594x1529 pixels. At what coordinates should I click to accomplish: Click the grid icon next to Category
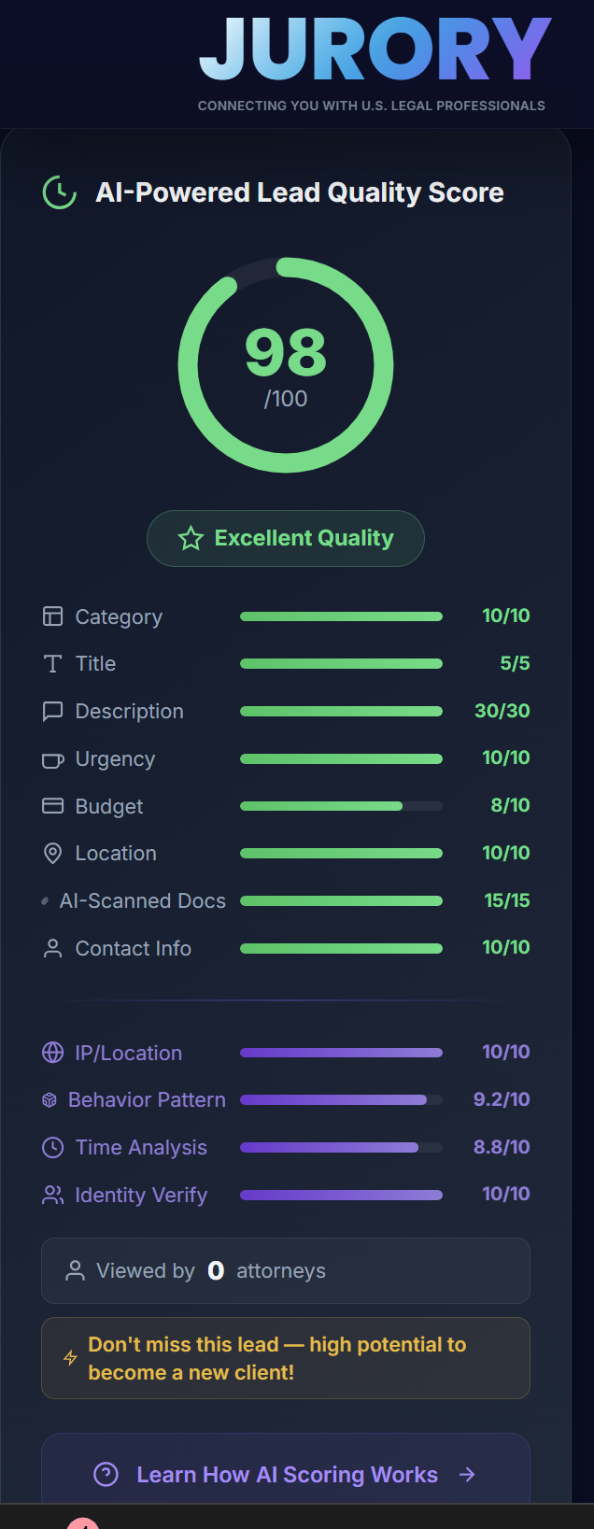pyautogui.click(x=51, y=616)
